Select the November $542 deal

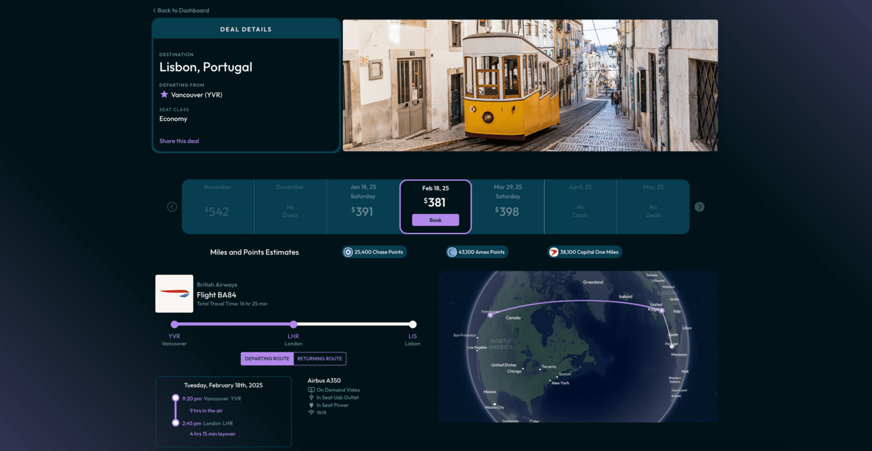217,207
